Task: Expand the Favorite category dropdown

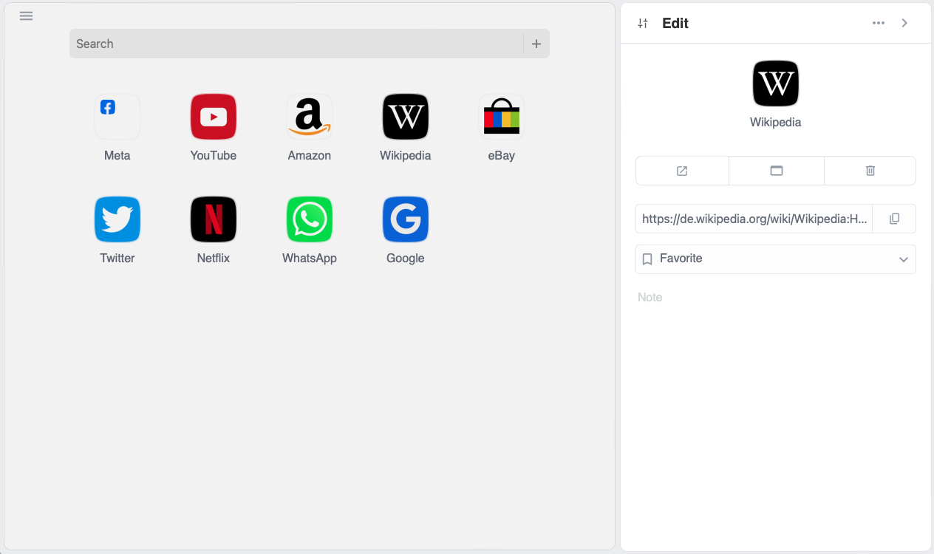Action: (x=776, y=259)
